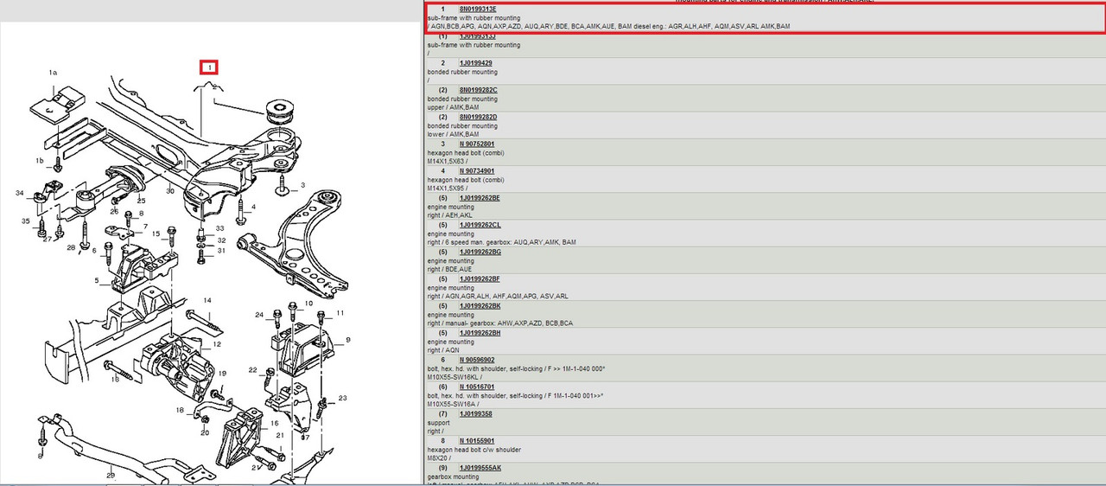The image size is (1106, 486).
Task: Click bonded rubber mounting part 8N0199282C
Action: [479, 90]
